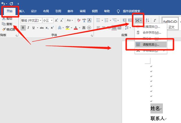Click the increase font size icon
The height and width of the screenshot is (123, 181).
pos(56,20)
